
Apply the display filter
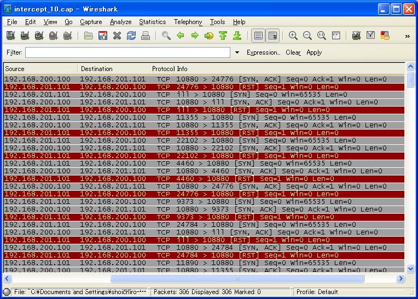pos(314,52)
